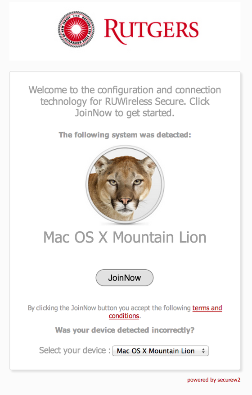This screenshot has height=395, width=252.
Task: Click the large 'Mac OS X Mountain Lion' heading
Action: [125, 237]
